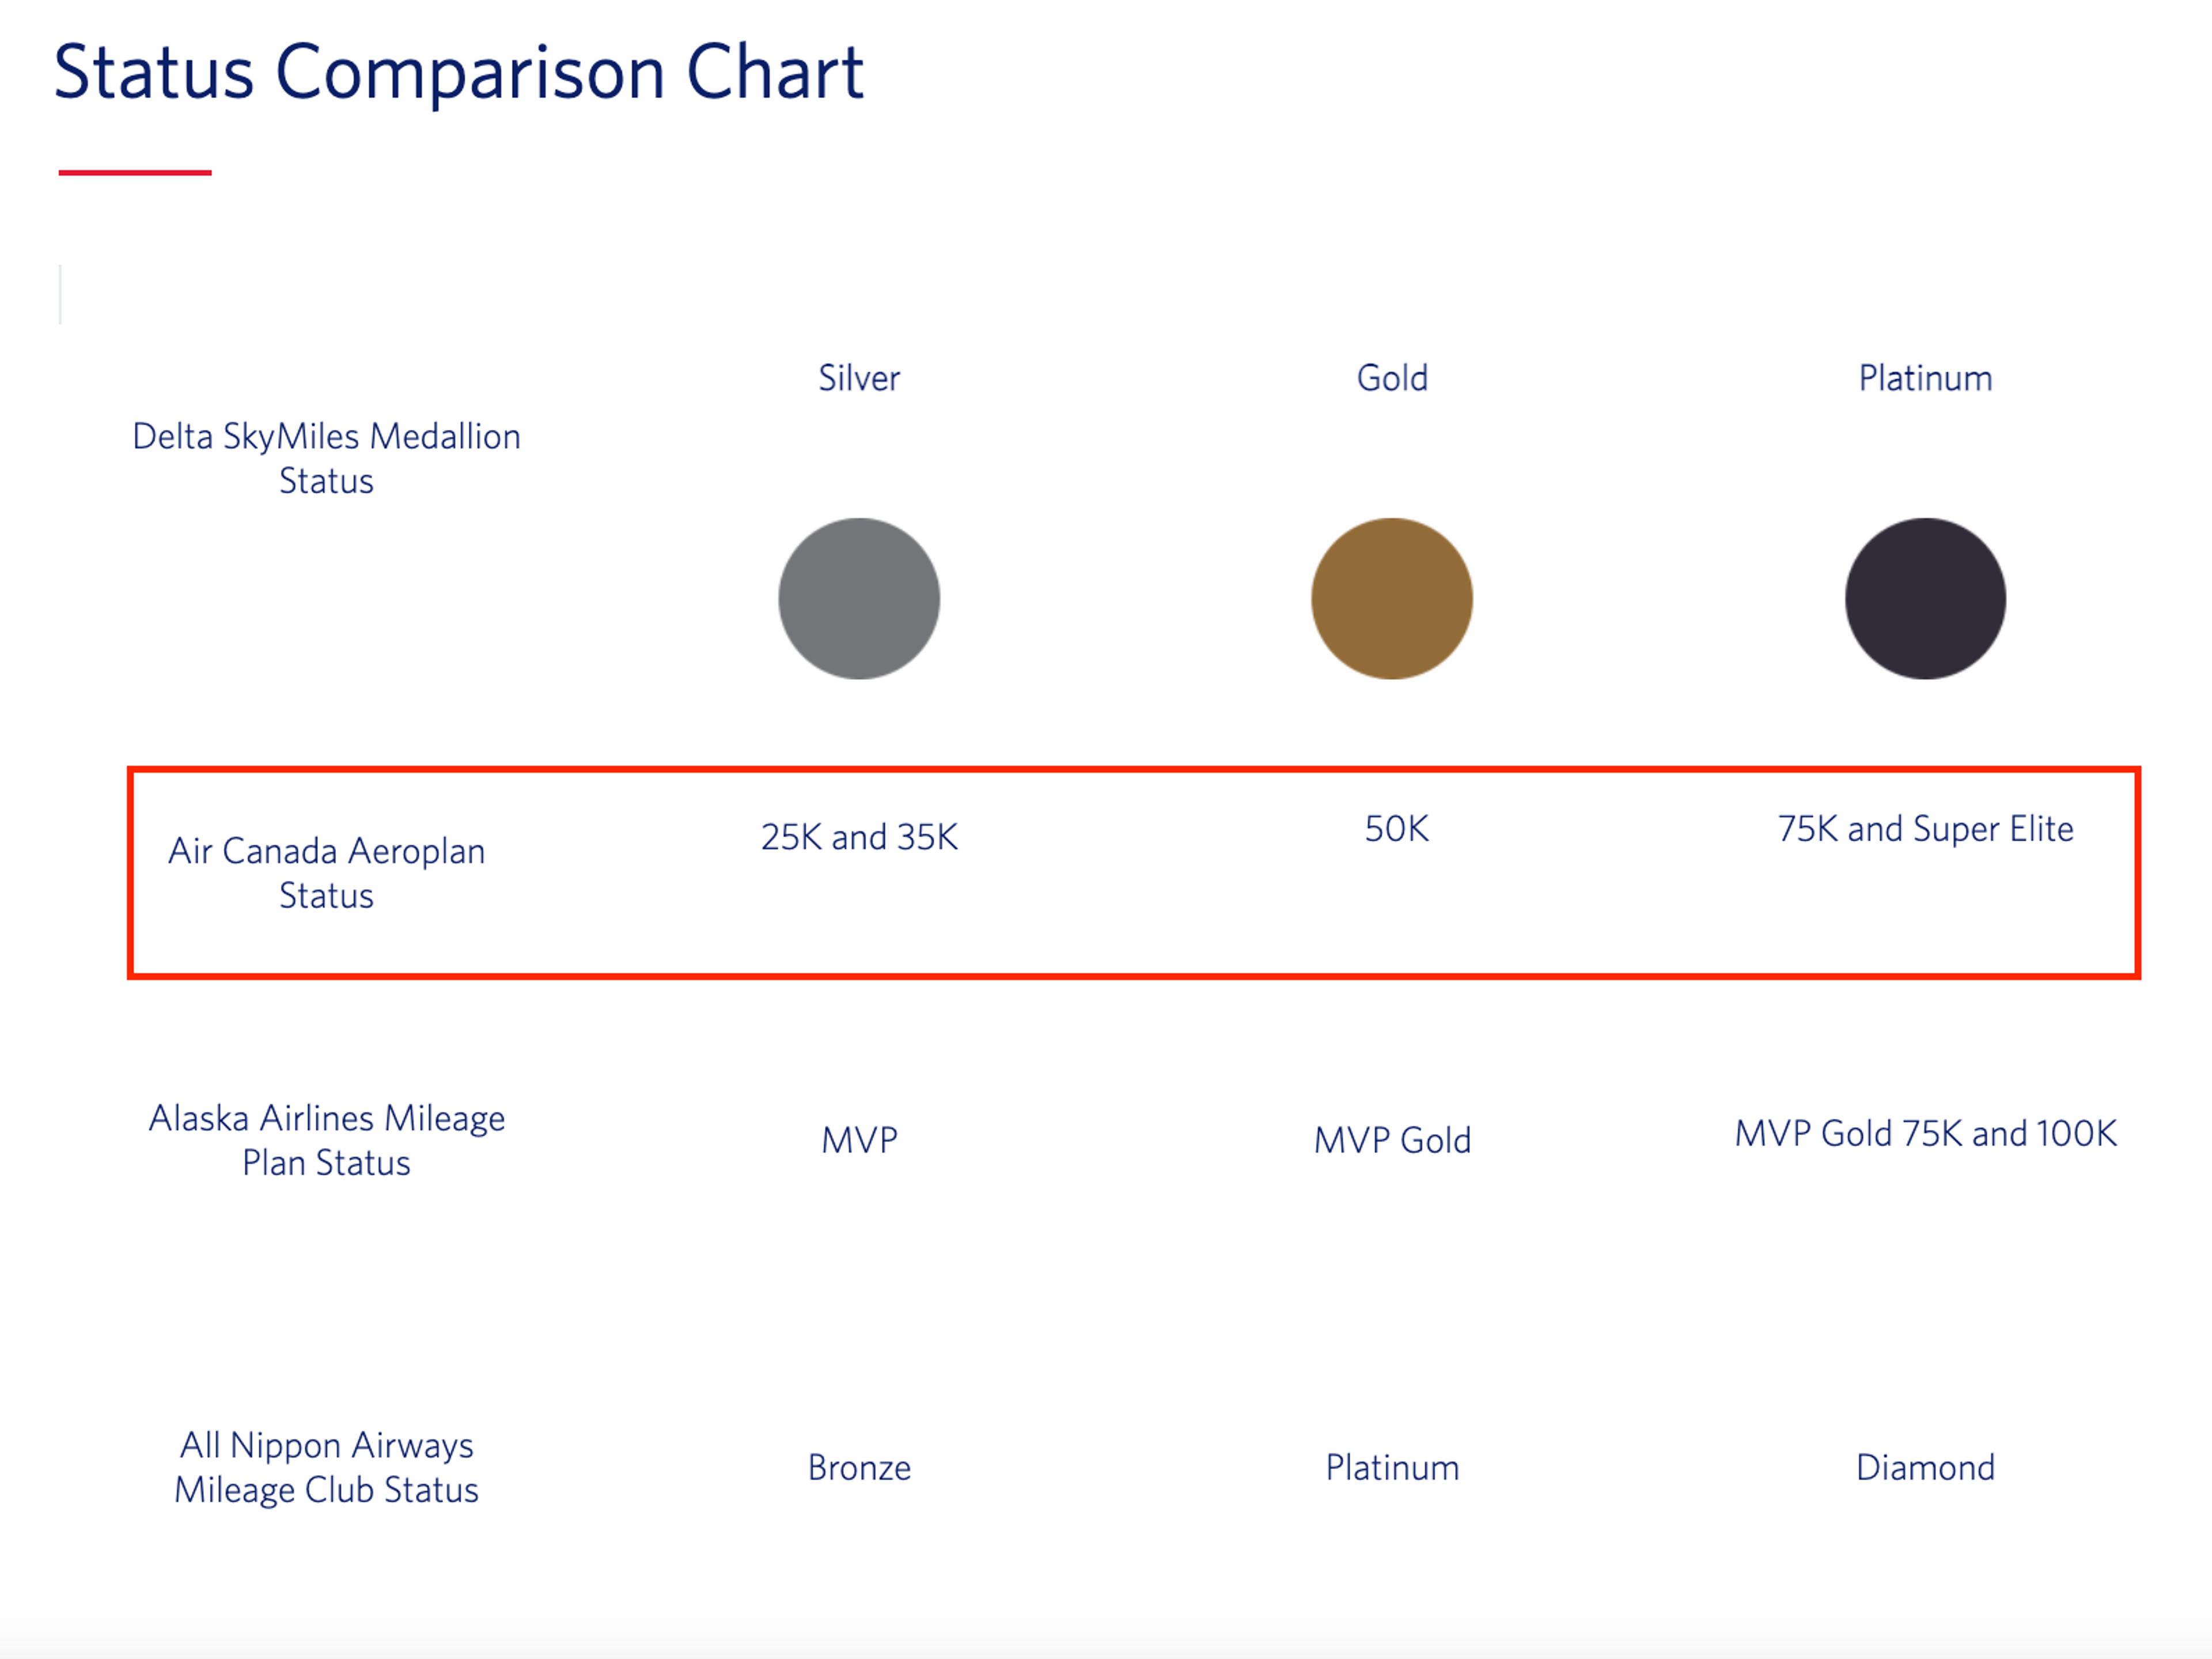This screenshot has width=2212, height=1659.
Task: Click the MVP Gold 75K and 100K cell
Action: (1925, 1133)
